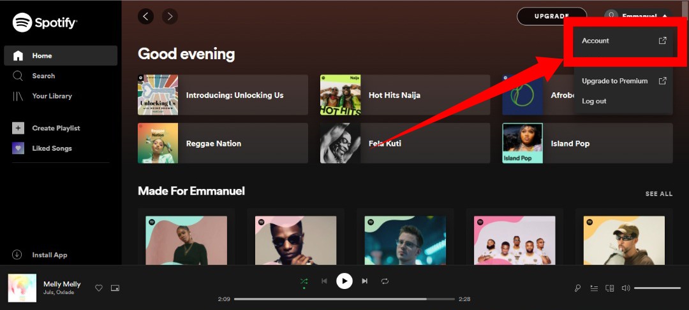Viewport: 689px width, 310px height.
Task: Navigate forward with the right arrow
Action: click(x=170, y=17)
